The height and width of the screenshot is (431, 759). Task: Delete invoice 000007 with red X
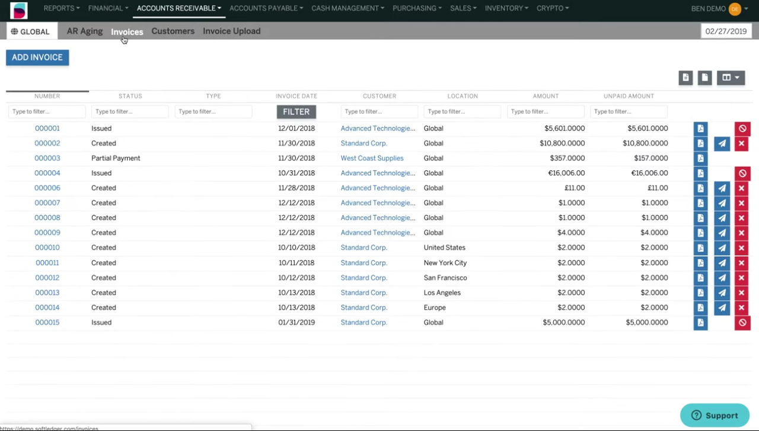click(741, 203)
